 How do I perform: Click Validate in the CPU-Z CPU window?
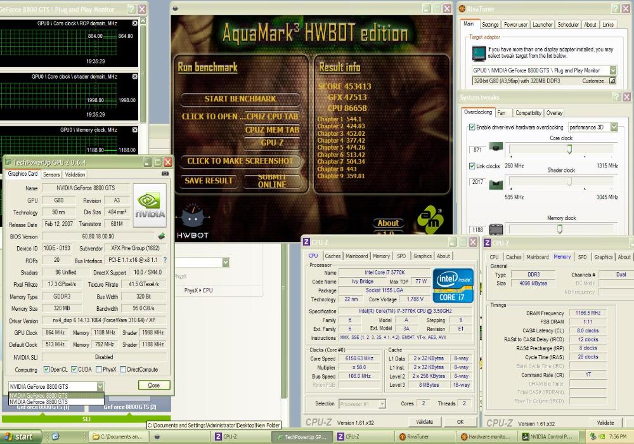[425, 422]
